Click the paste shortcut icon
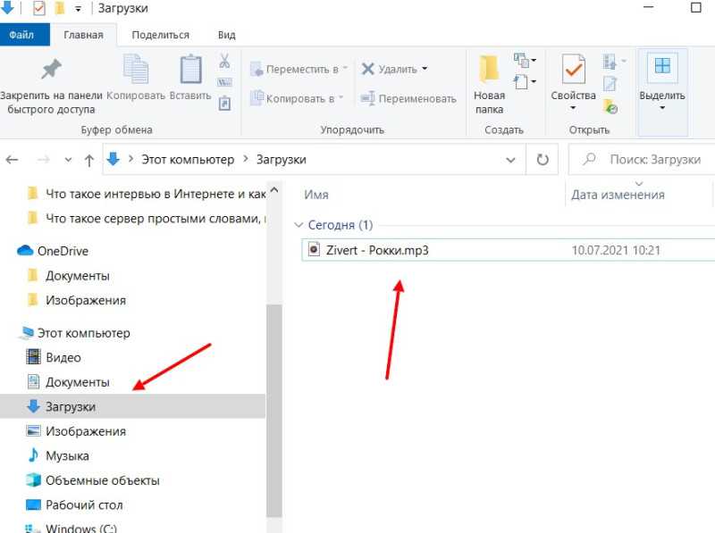Screen dimensions: 715x533 coord(224,103)
